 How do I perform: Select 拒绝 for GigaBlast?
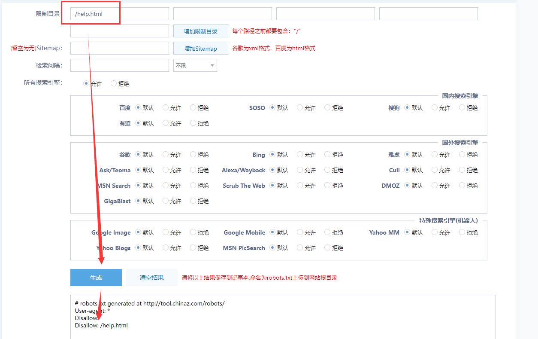[193, 201]
